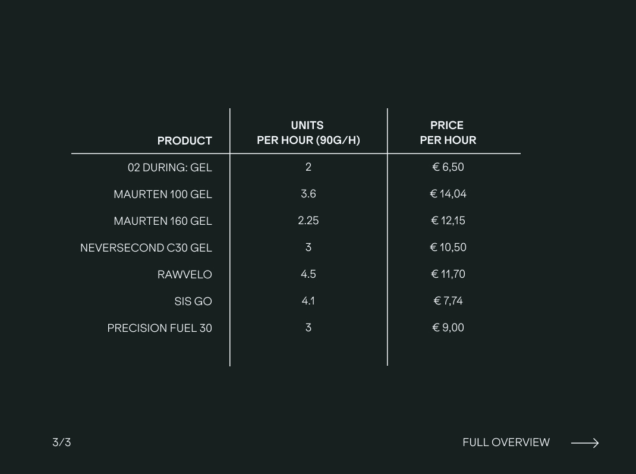Select the MAURTEN 100 GEL row label
The image size is (636, 474).
(x=162, y=194)
